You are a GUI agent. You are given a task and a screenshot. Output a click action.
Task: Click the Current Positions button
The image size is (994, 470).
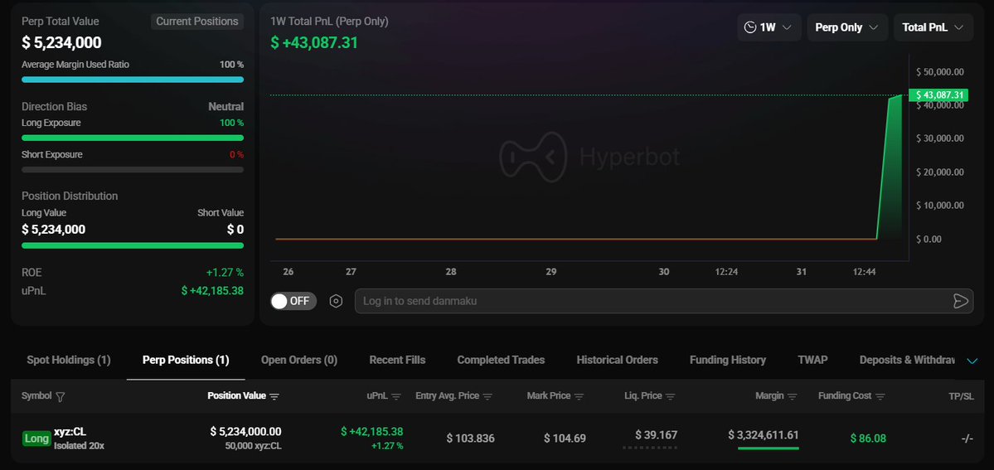tap(197, 22)
